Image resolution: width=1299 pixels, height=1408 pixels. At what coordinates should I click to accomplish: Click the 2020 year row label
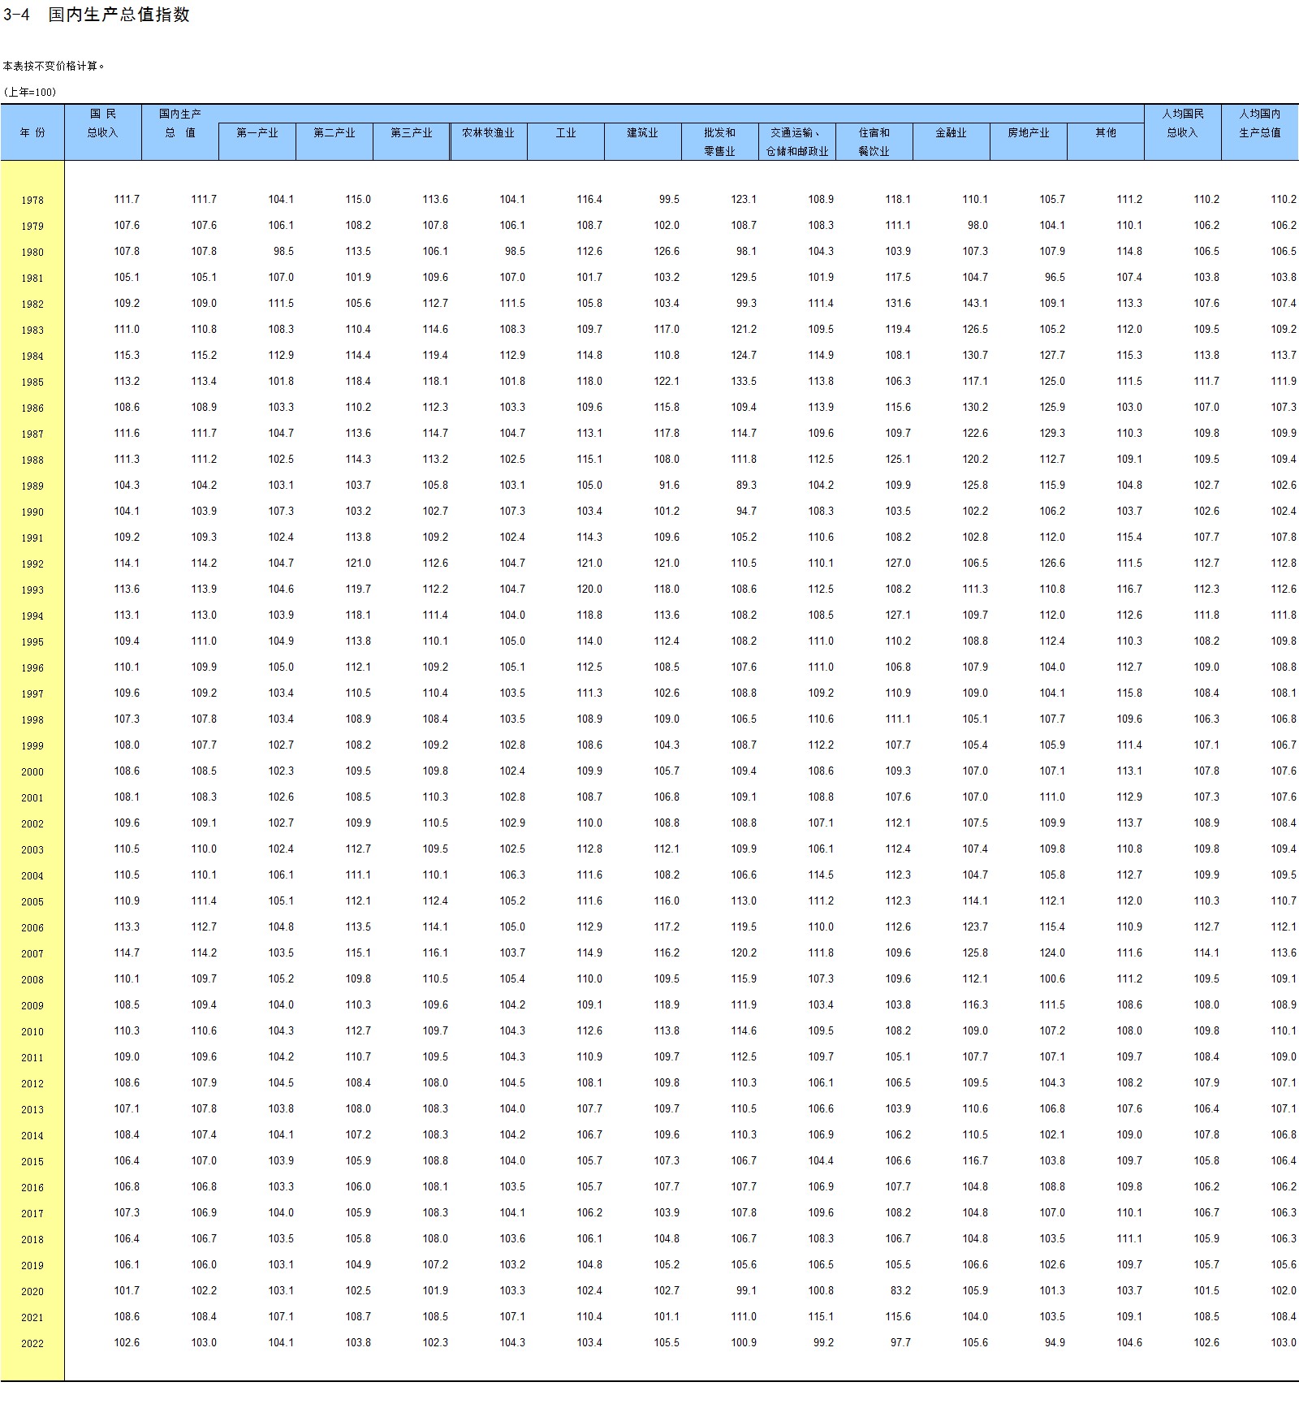pos(32,1292)
